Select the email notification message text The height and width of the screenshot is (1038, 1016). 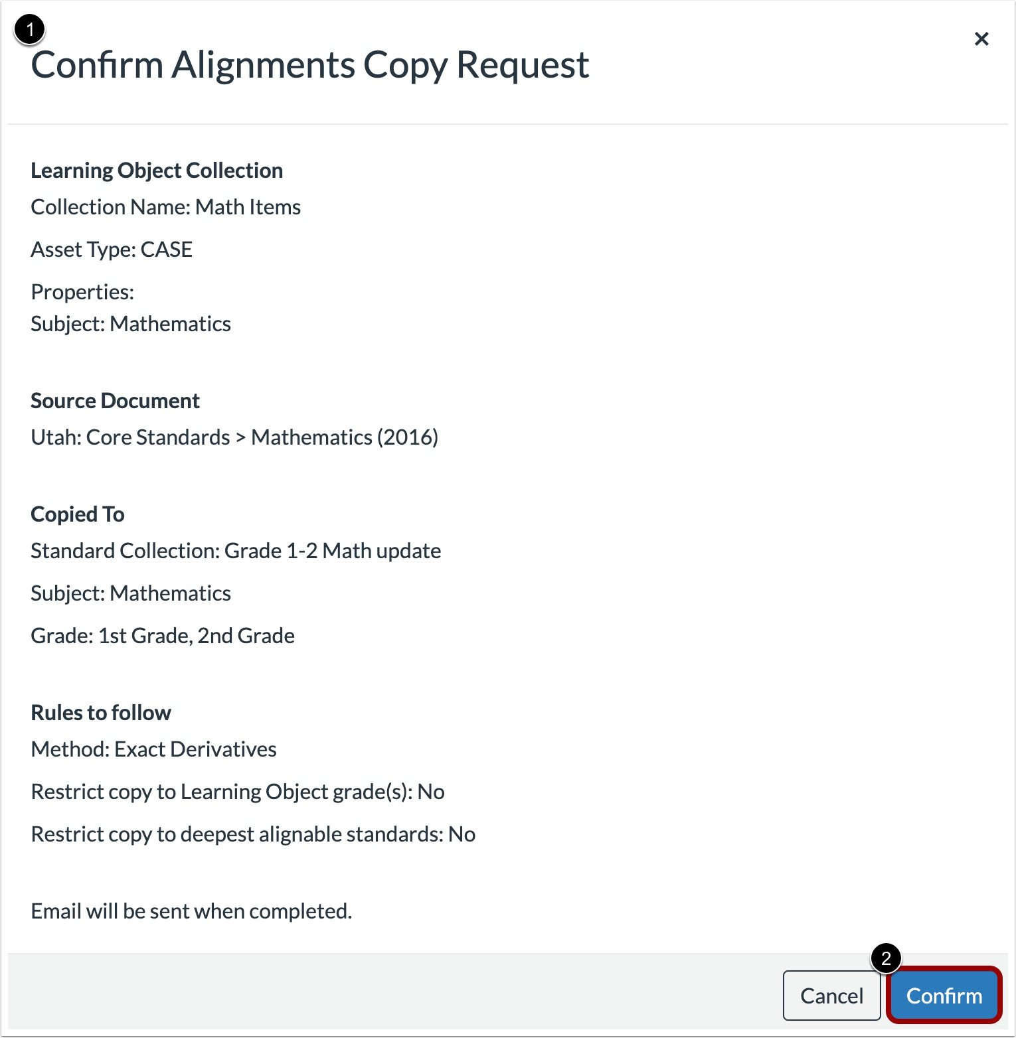click(191, 911)
